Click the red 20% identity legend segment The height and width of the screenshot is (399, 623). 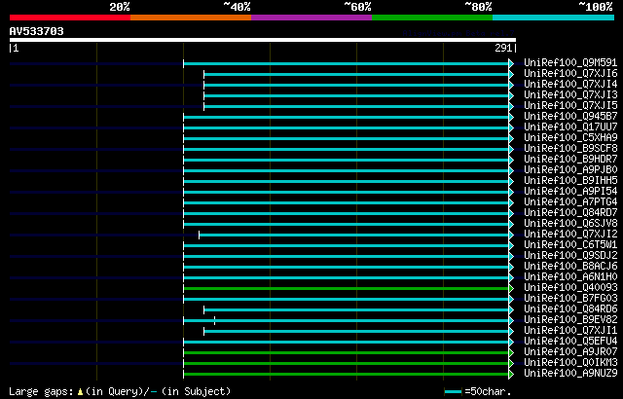point(70,18)
